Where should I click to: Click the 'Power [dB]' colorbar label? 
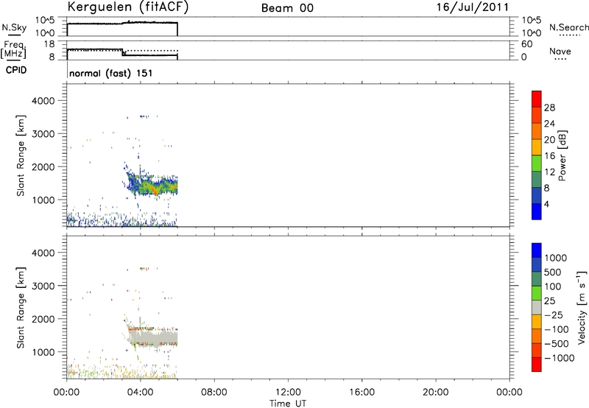tap(562, 155)
